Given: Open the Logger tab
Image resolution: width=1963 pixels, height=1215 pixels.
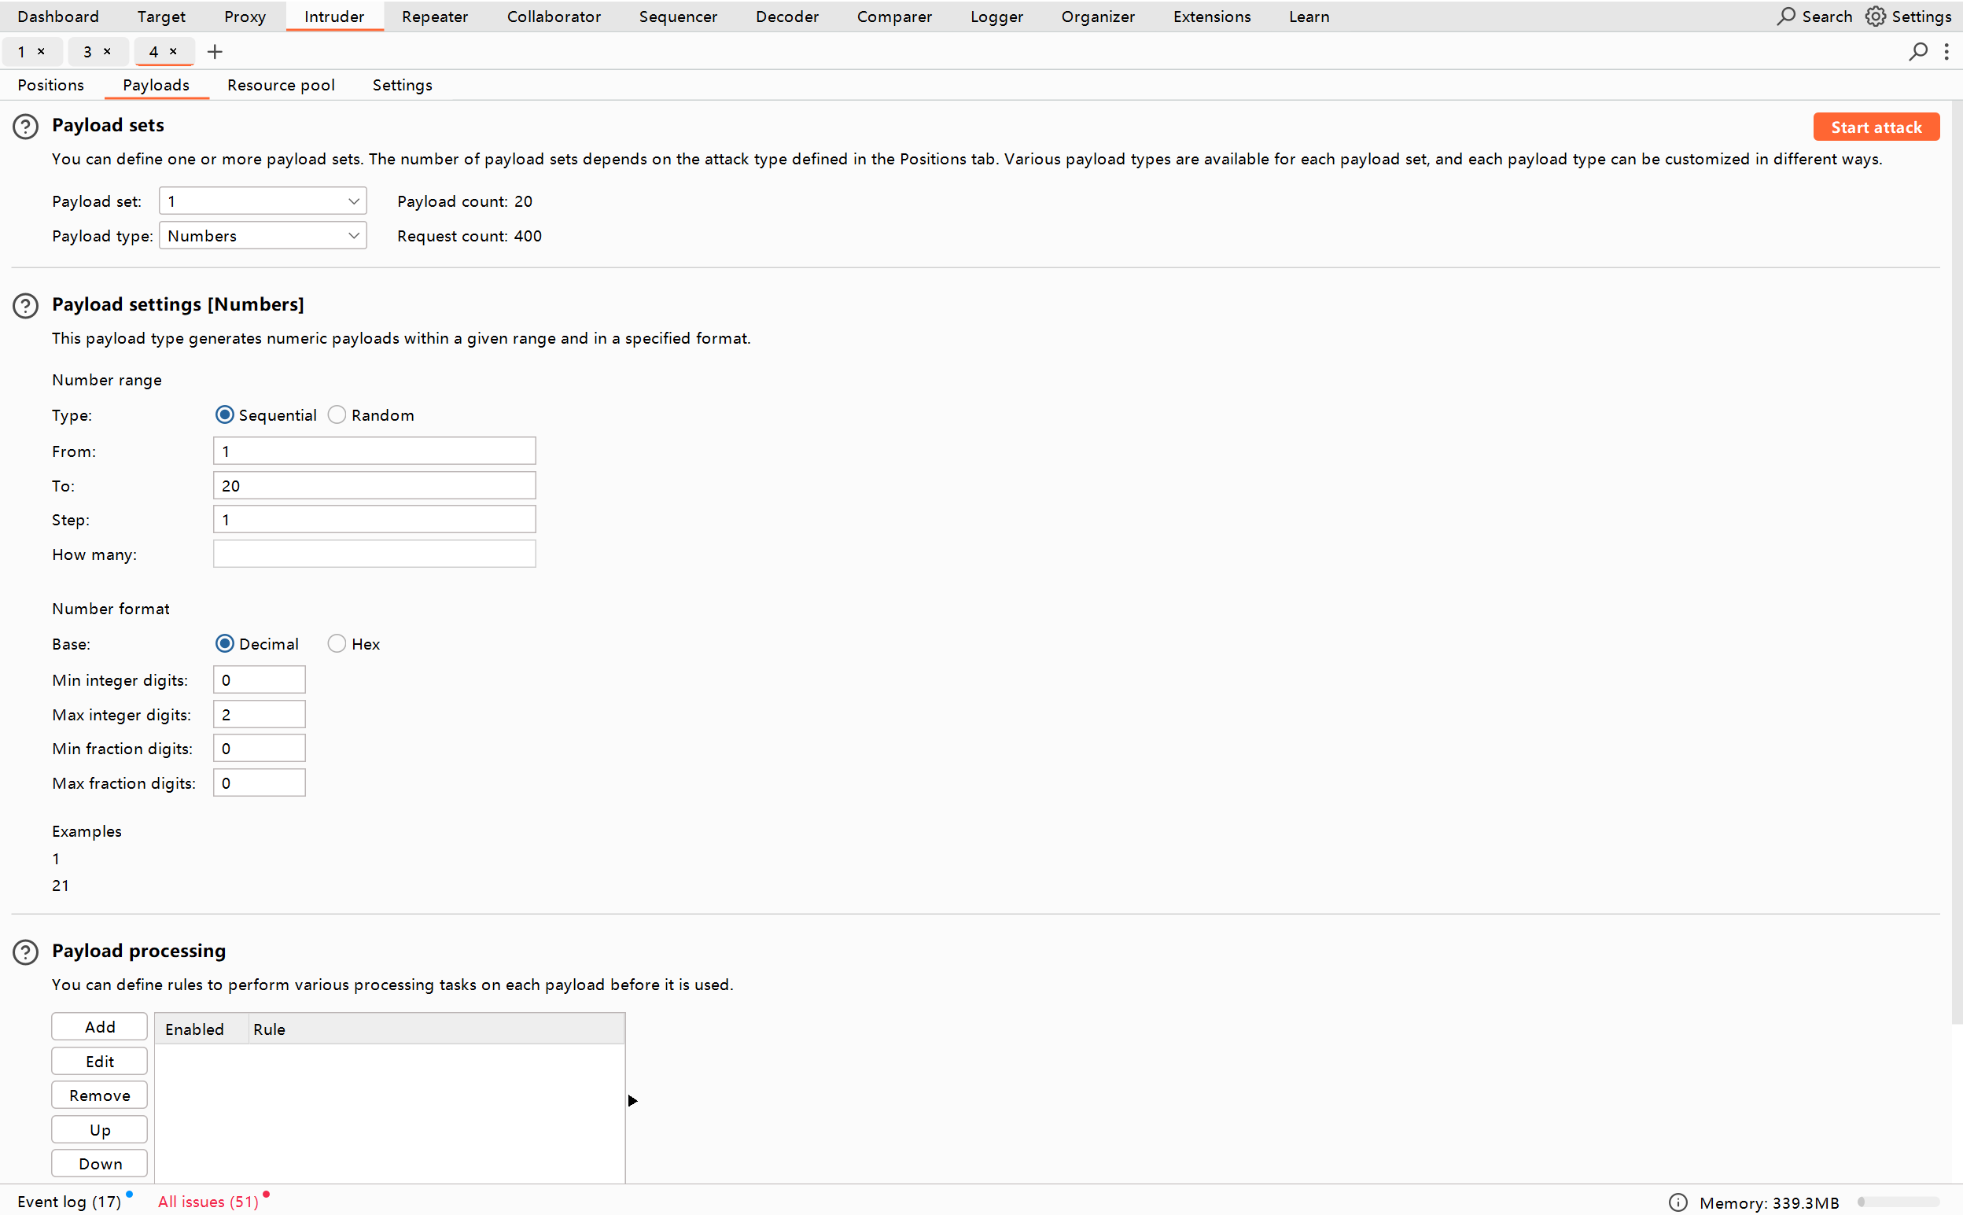Looking at the screenshot, I should click(x=996, y=16).
